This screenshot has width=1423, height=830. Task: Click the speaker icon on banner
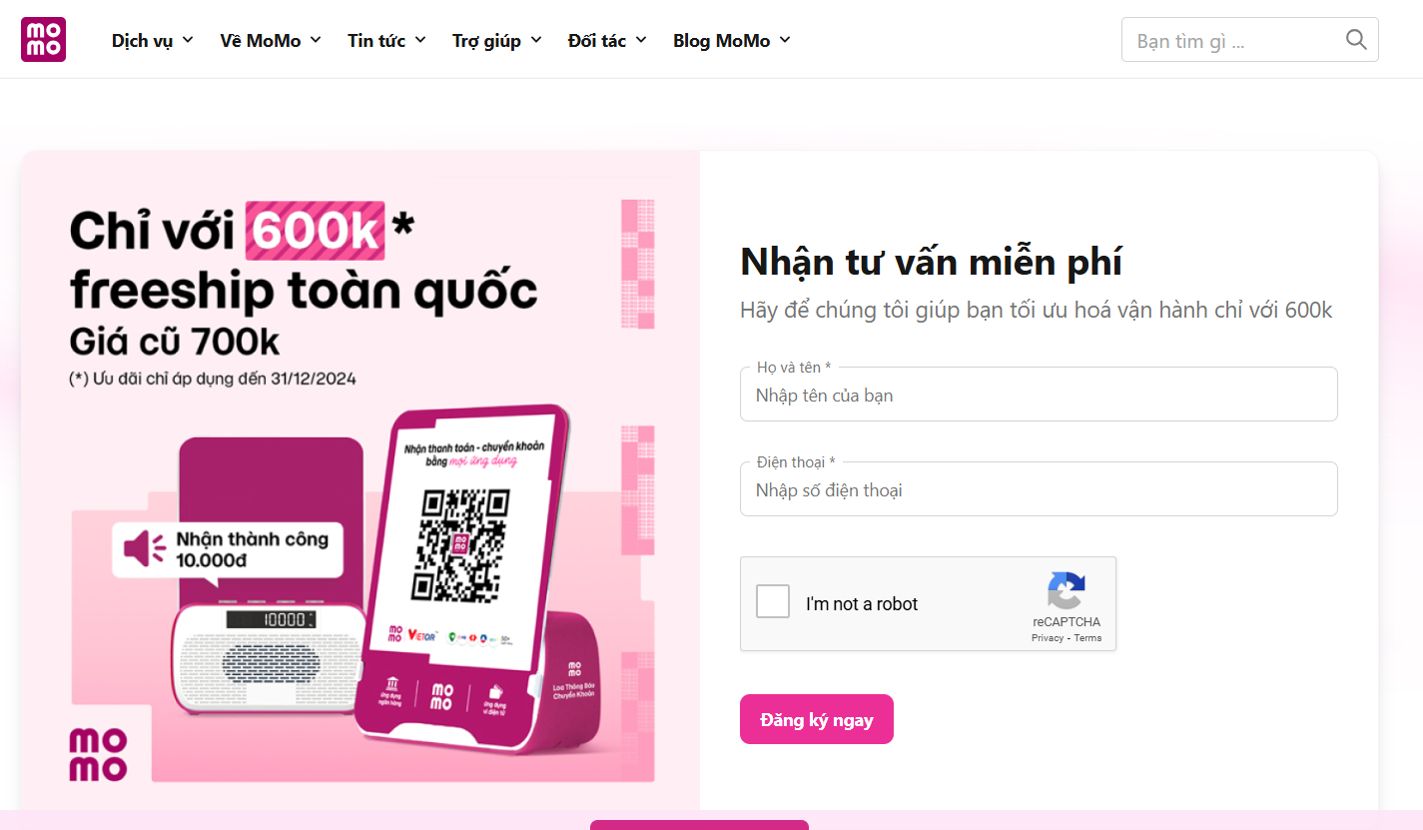145,548
